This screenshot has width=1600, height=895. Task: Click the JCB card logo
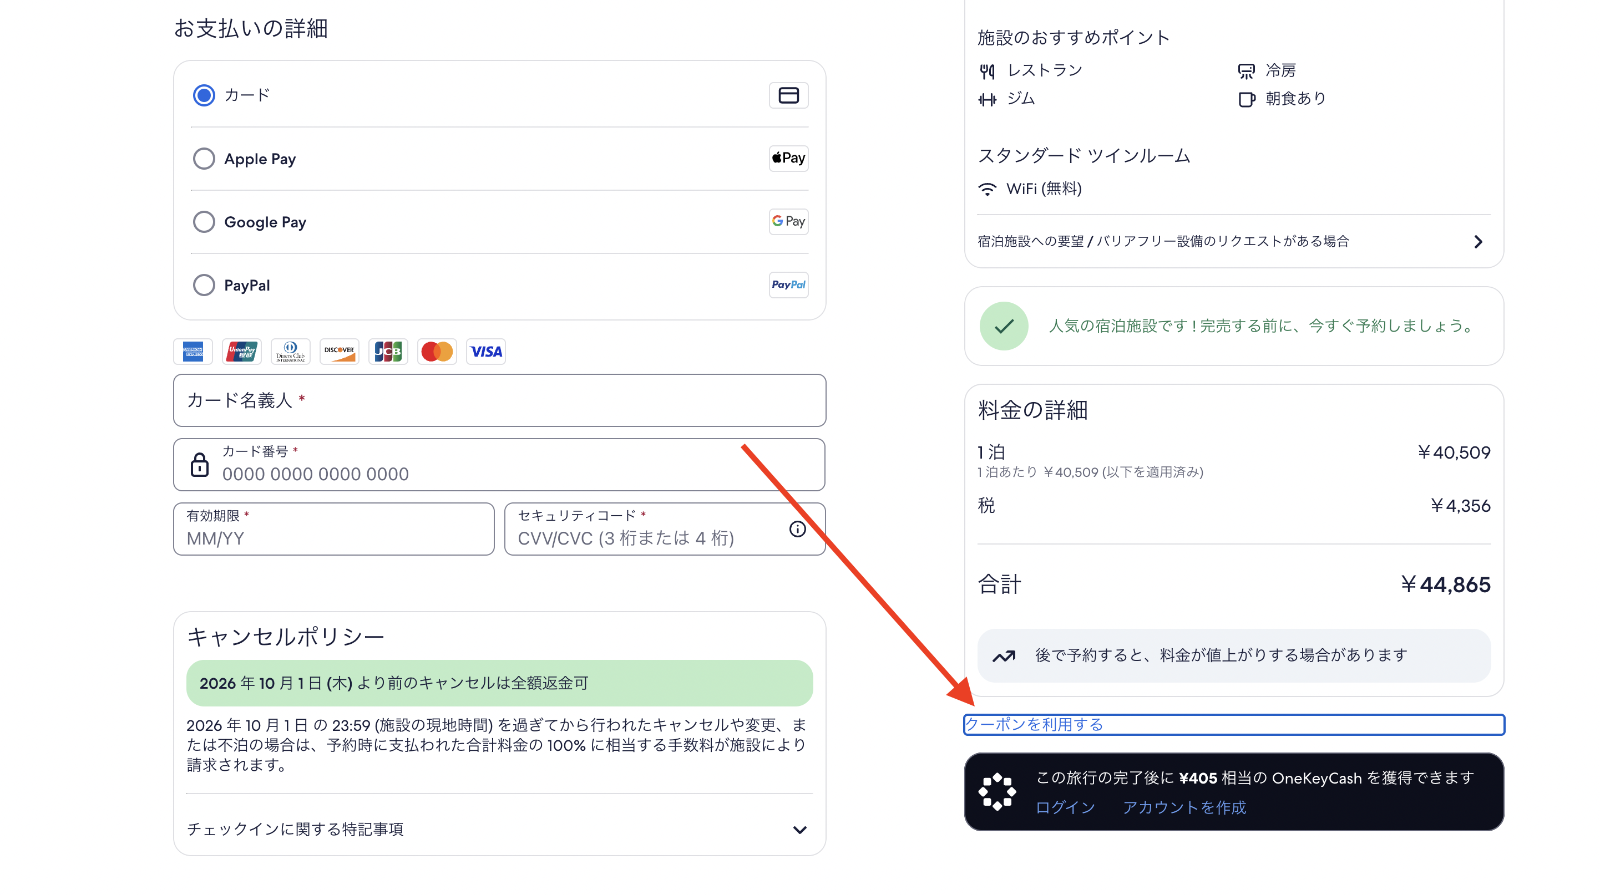coord(388,352)
